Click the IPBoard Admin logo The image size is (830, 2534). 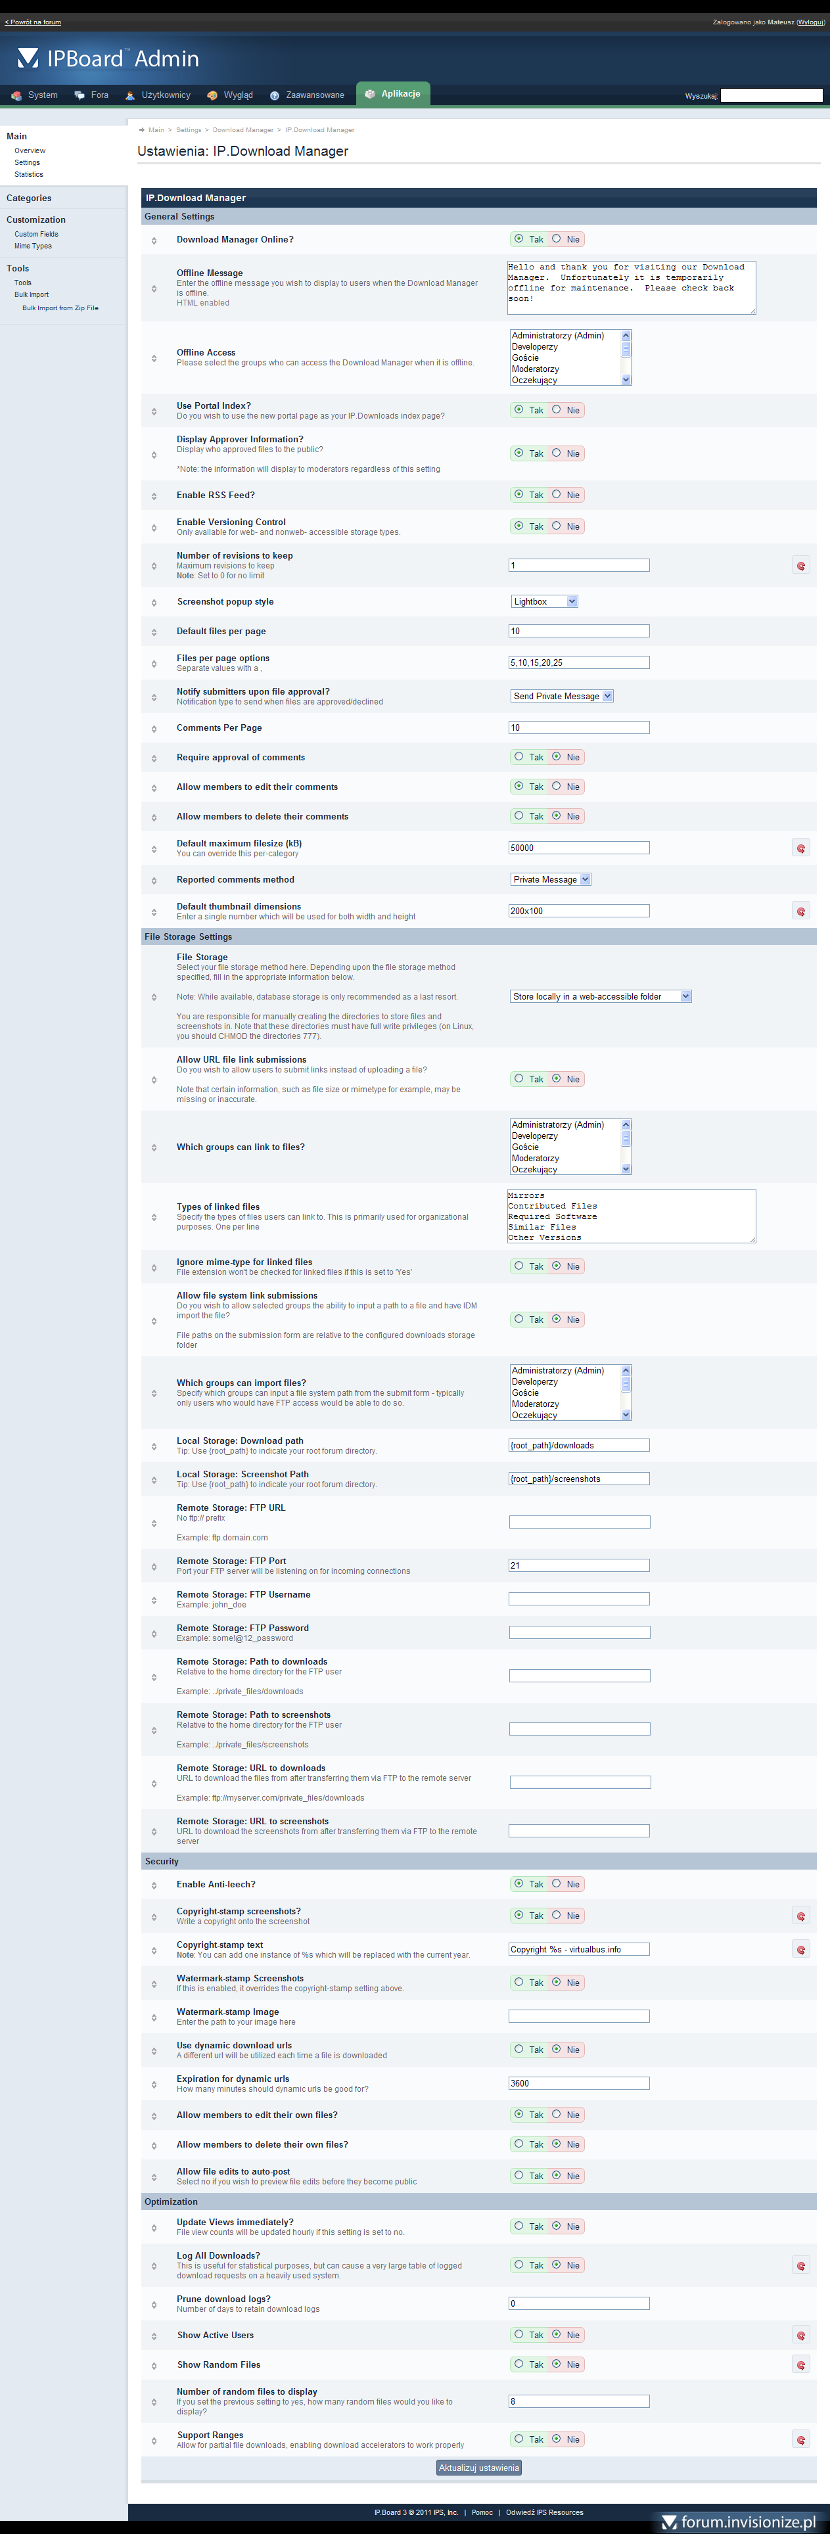(108, 59)
